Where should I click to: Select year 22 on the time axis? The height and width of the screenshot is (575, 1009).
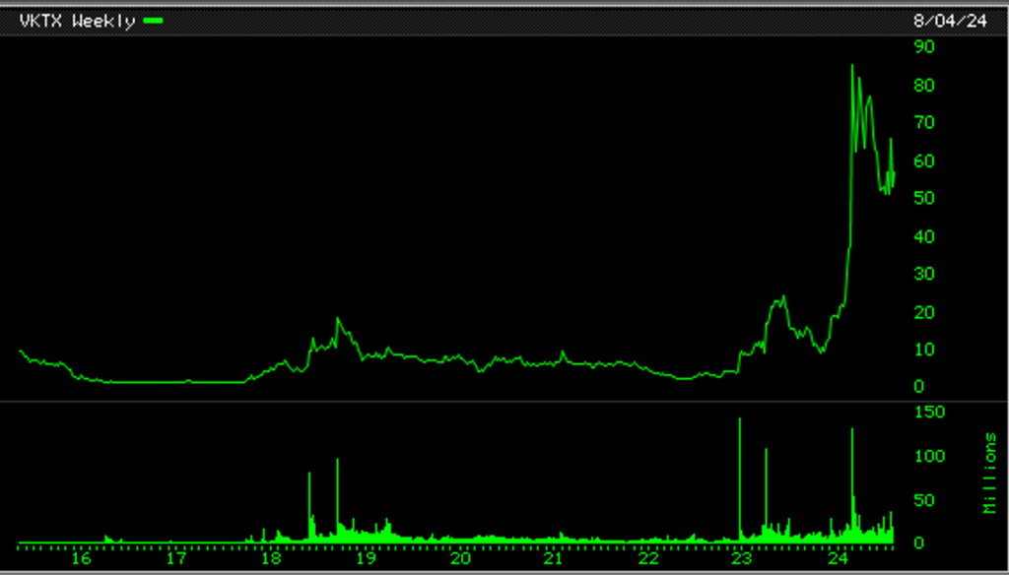[x=650, y=559]
